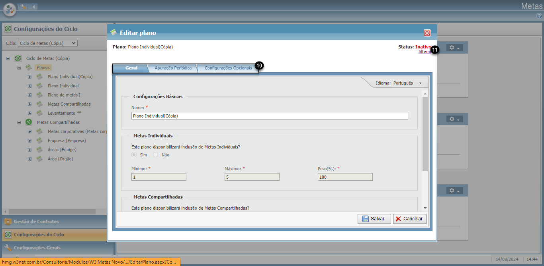Open the help question mark icon

[x=539, y=16]
